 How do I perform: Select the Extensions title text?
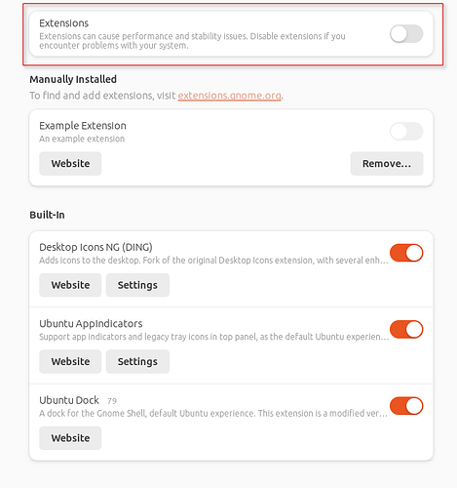tap(63, 23)
